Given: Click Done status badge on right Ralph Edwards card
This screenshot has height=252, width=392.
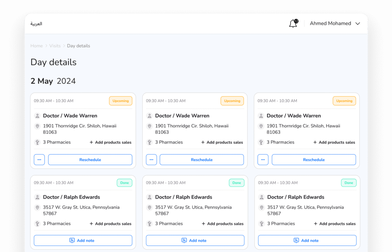Looking at the screenshot, I should (x=348, y=183).
